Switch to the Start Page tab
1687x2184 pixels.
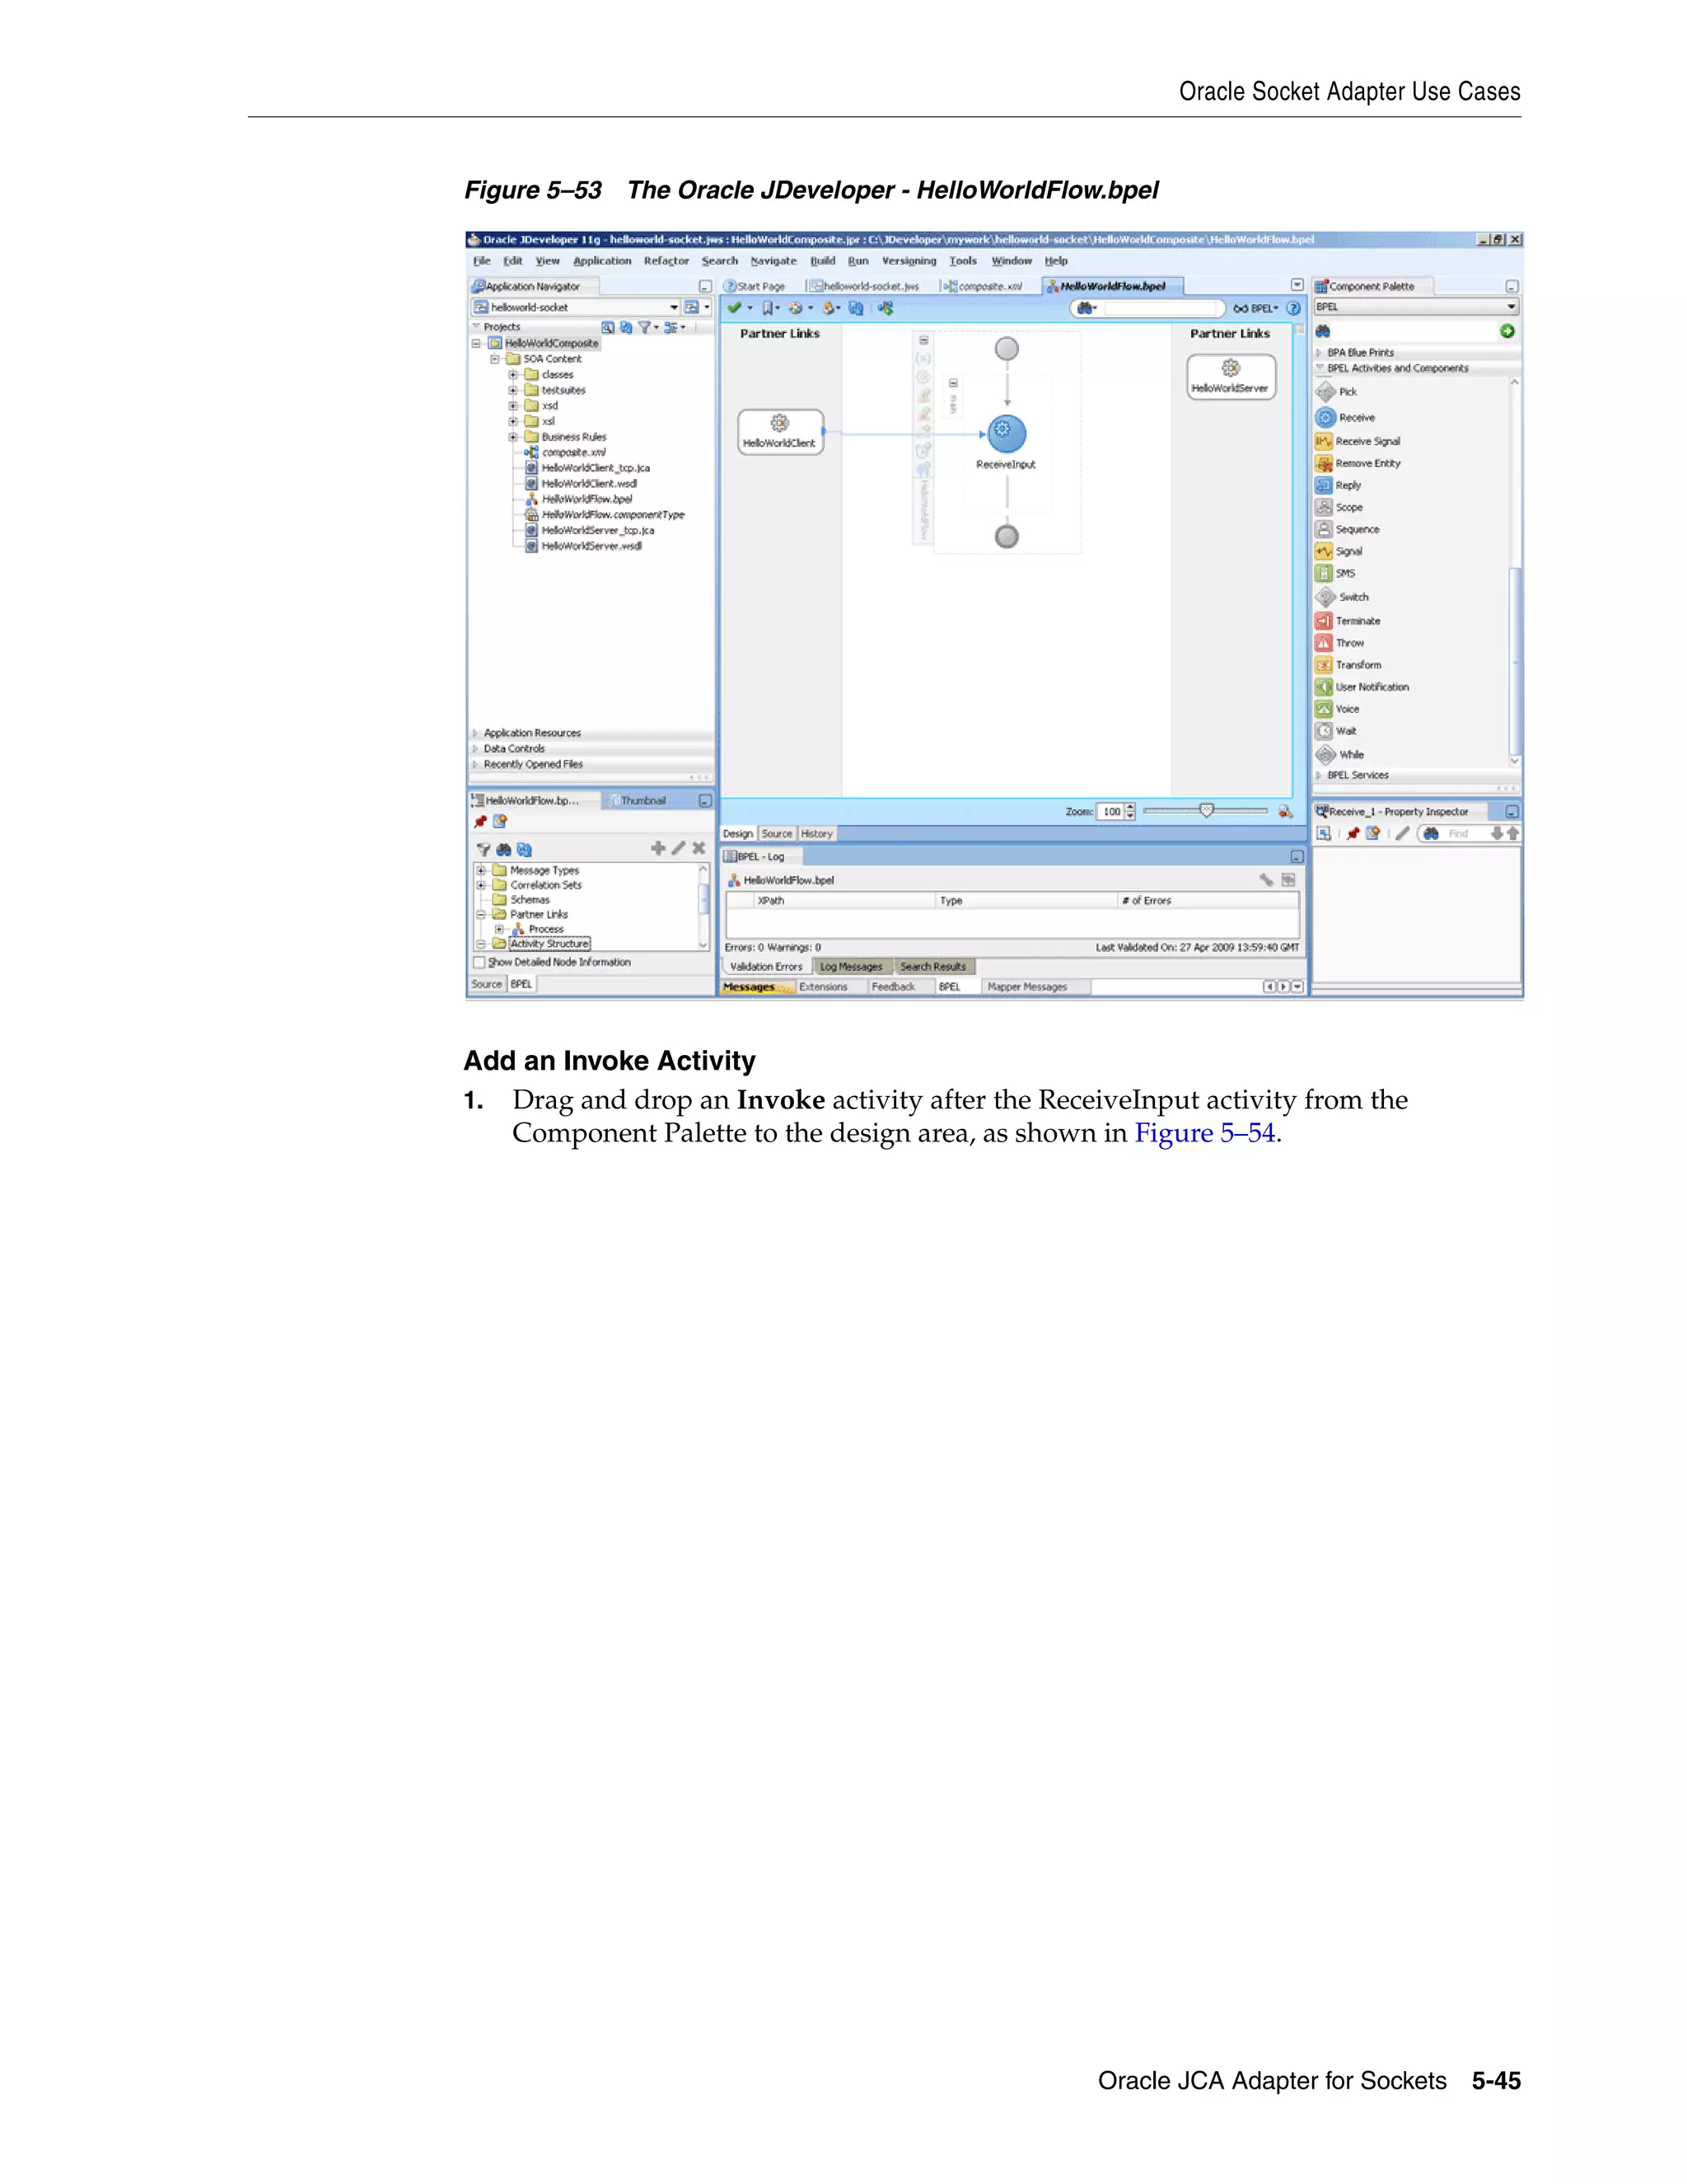pyautogui.click(x=755, y=286)
